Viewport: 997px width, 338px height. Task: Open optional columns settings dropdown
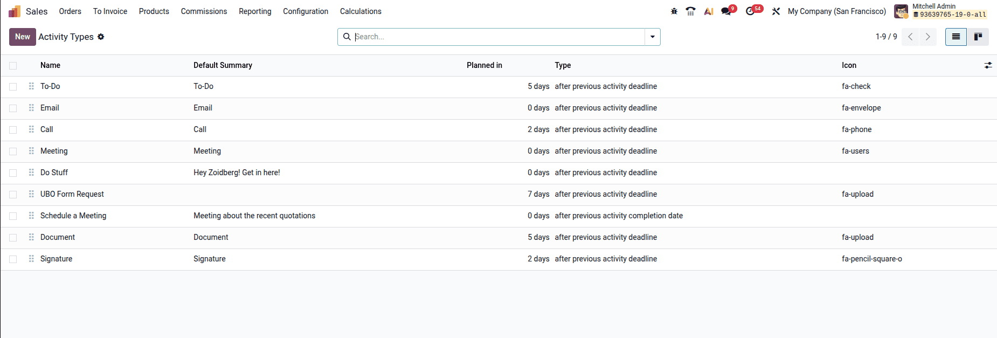(x=988, y=65)
